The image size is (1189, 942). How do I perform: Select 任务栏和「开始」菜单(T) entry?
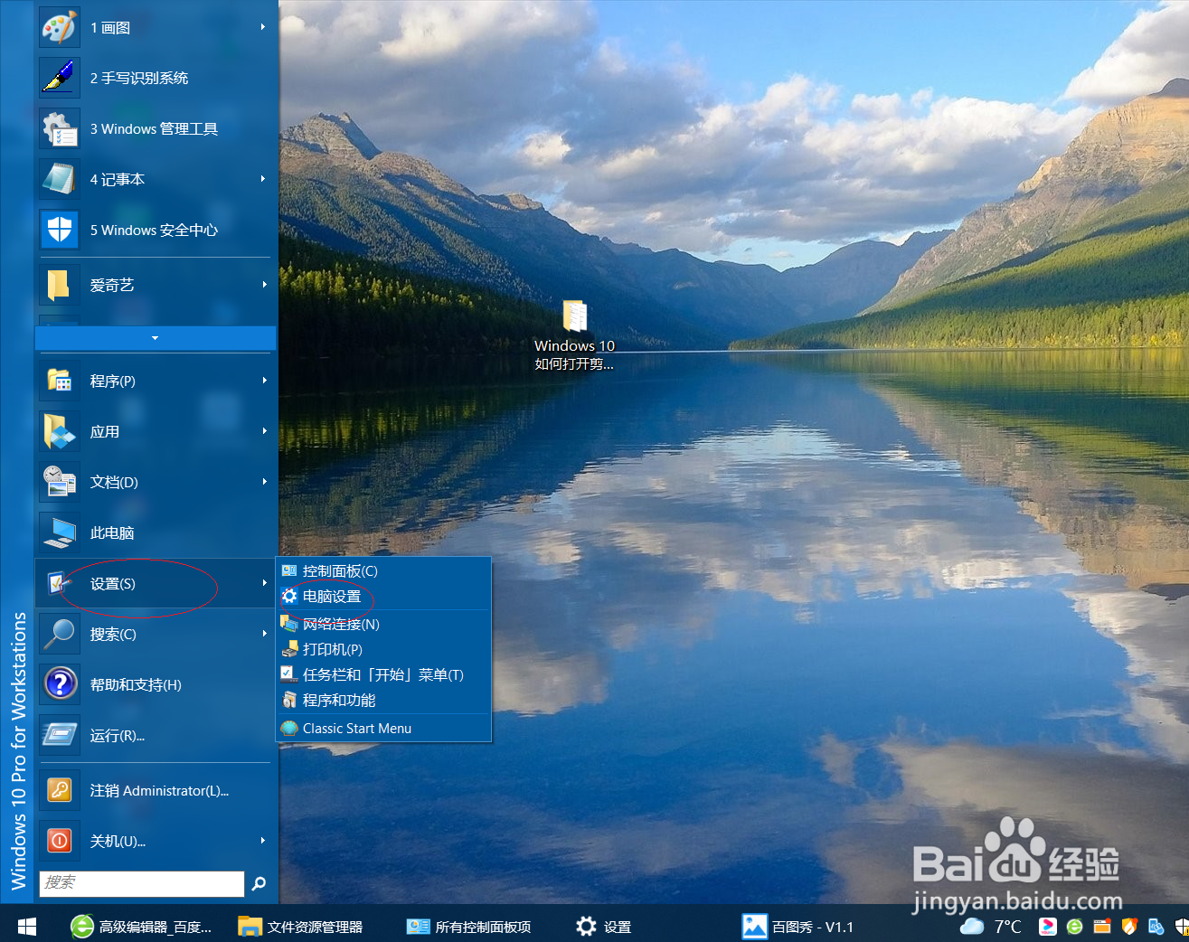click(383, 674)
